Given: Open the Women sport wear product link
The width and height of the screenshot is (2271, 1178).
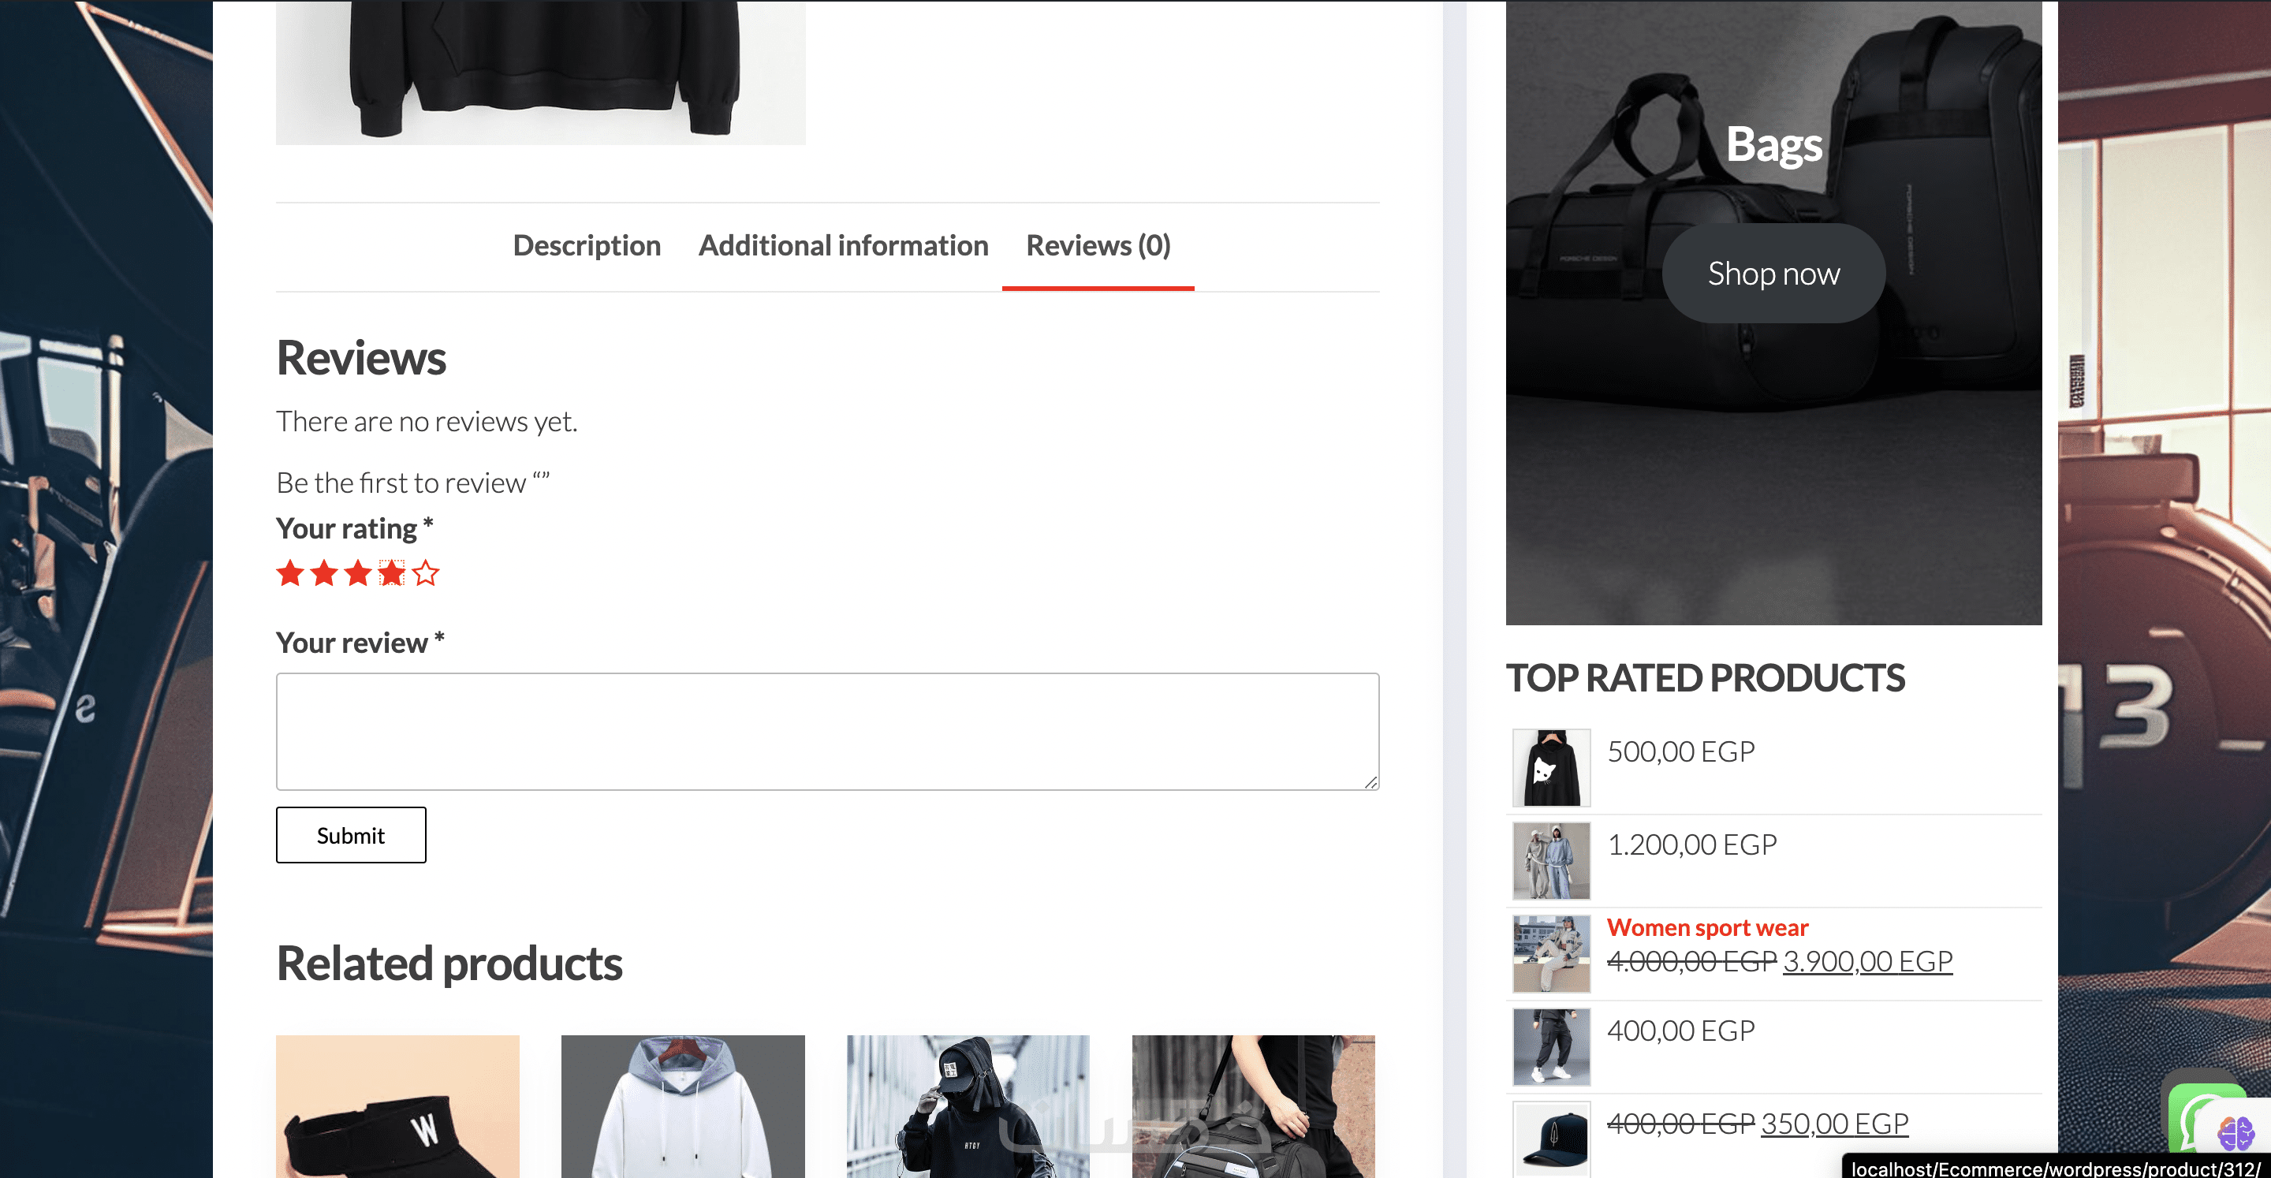Looking at the screenshot, I should (x=1706, y=927).
